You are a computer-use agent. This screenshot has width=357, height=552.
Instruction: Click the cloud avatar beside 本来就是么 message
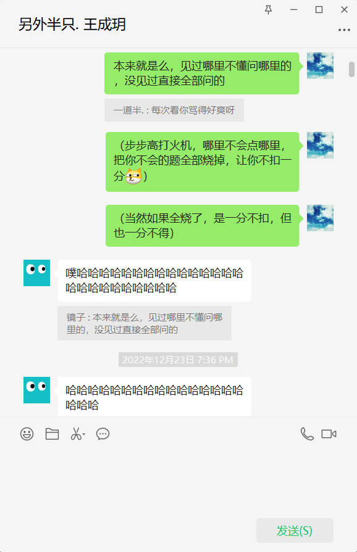click(320, 65)
